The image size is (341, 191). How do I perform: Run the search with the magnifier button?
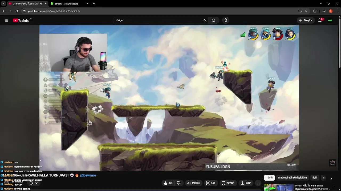point(214,20)
